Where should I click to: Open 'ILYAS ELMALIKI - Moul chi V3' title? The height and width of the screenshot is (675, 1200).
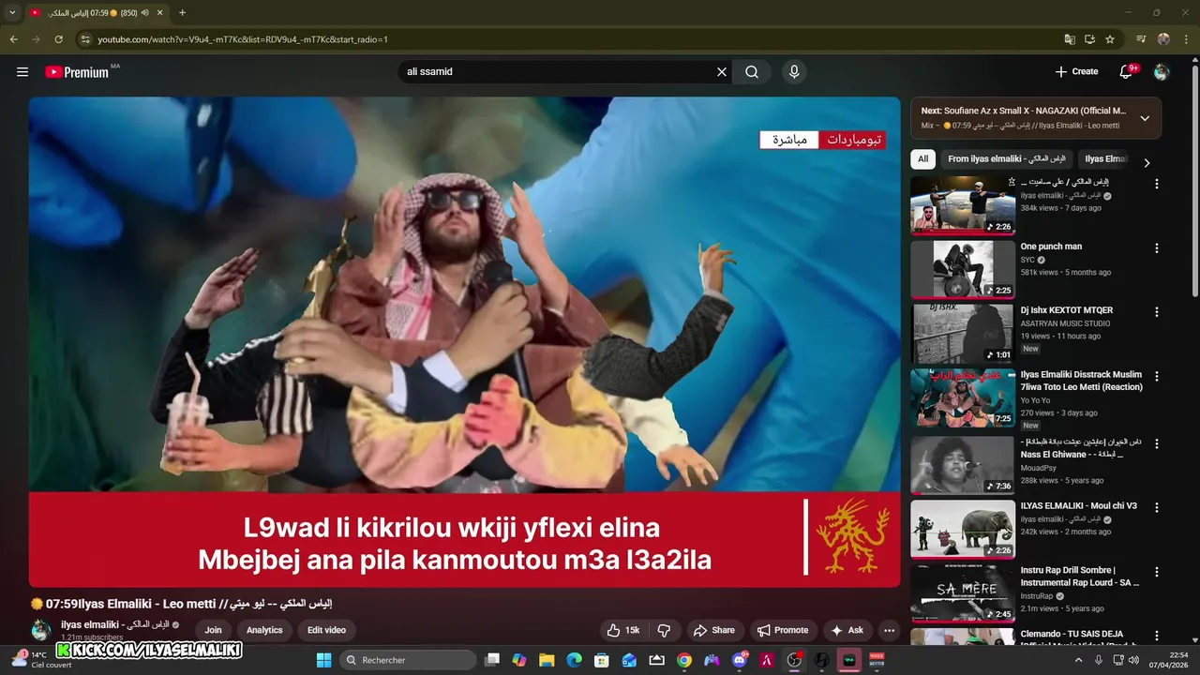coord(1079,506)
